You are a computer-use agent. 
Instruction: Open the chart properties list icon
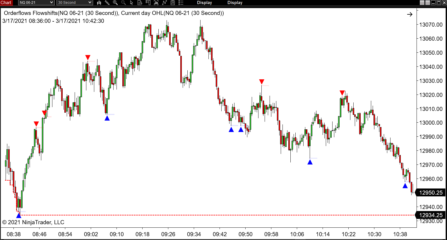click(181, 3)
